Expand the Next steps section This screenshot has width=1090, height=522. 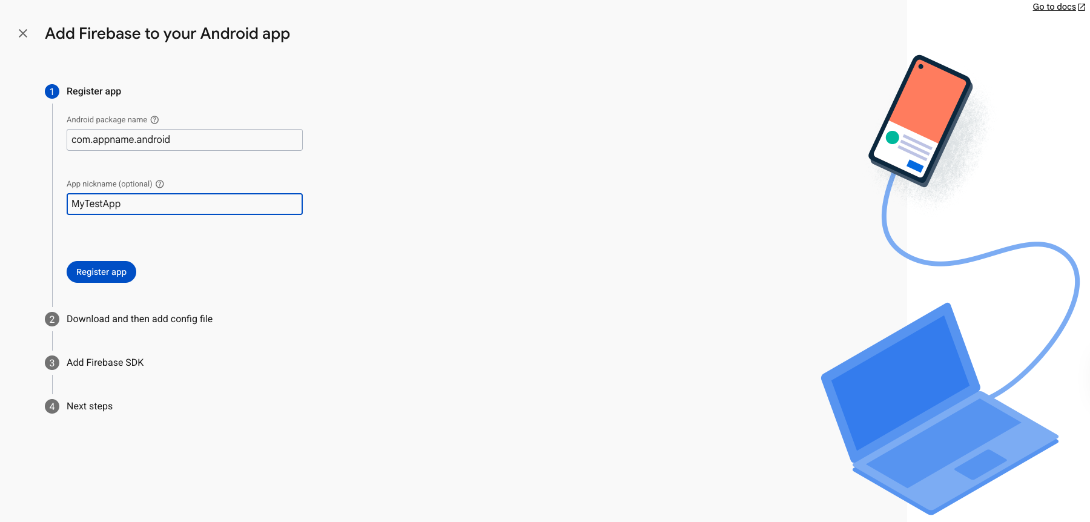(x=90, y=406)
